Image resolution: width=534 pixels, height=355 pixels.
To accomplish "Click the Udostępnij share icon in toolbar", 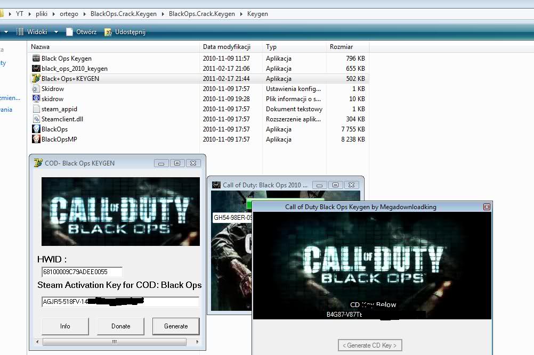I will (x=108, y=32).
